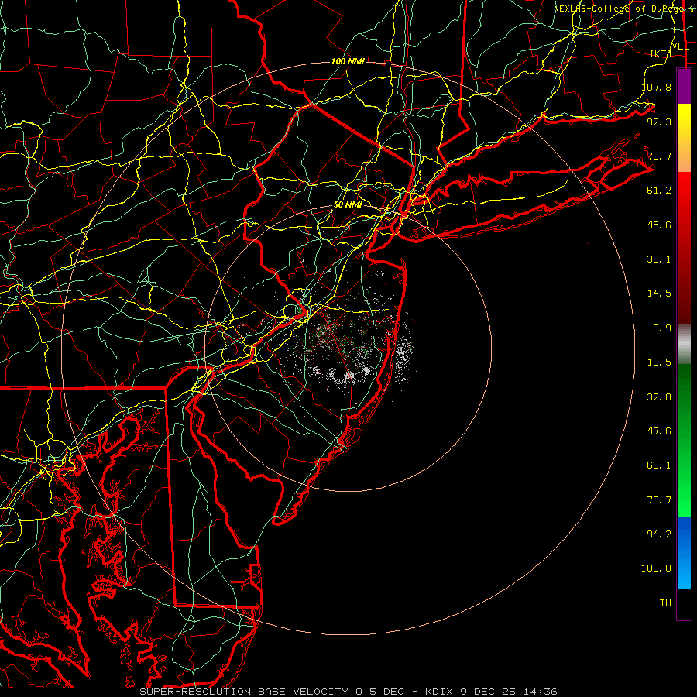Select the "76.7" velocity scale value
697x697 pixels.
[659, 156]
